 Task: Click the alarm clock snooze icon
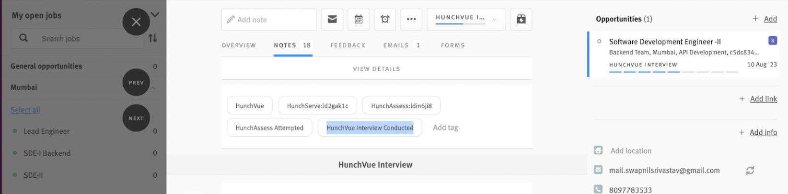click(x=385, y=20)
